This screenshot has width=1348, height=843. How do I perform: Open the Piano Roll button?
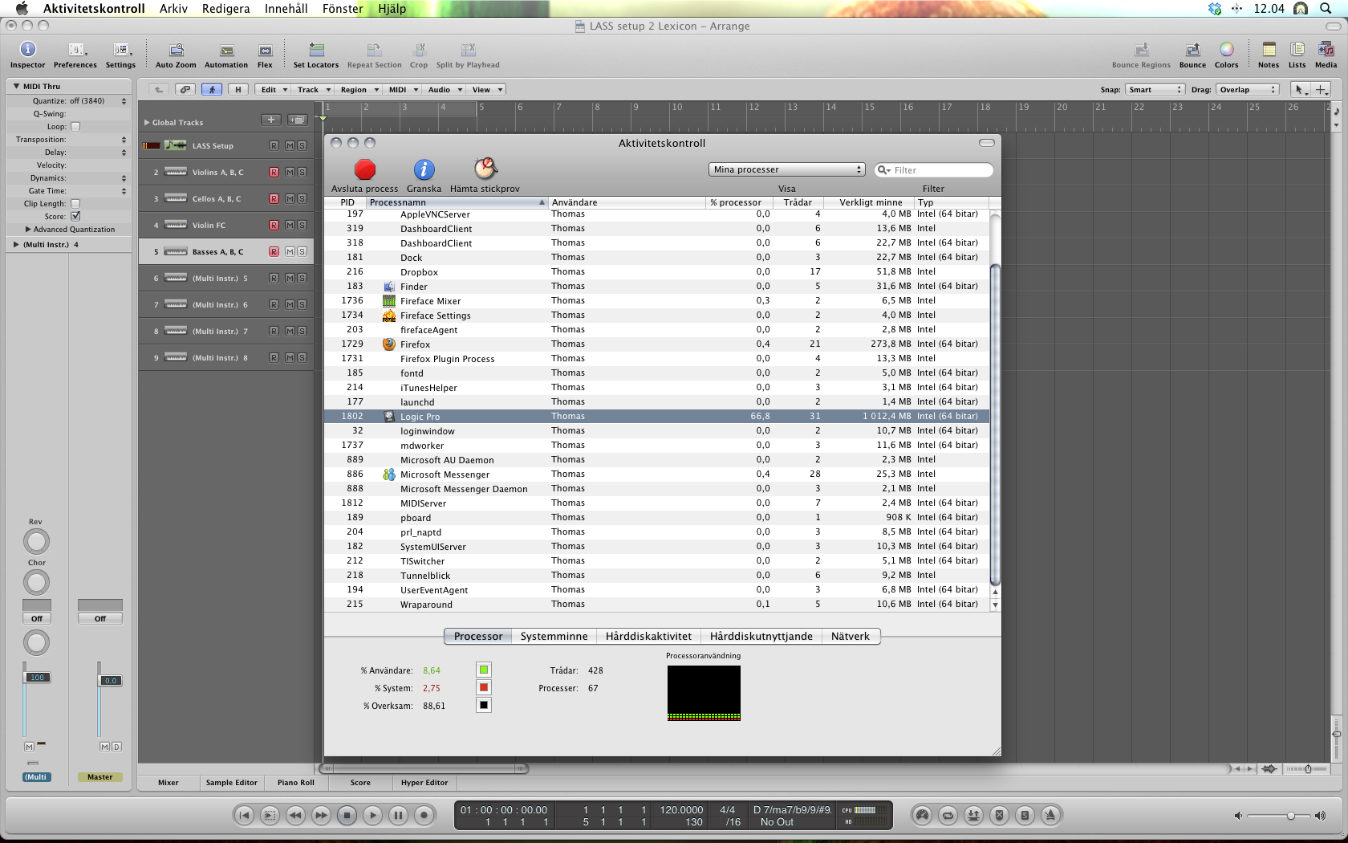(x=296, y=782)
